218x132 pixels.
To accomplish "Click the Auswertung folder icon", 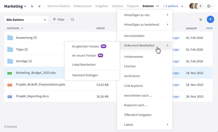I will coord(10,38).
